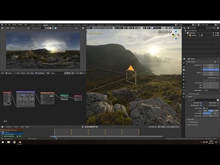Open the Output properties tab icon

(184, 70)
